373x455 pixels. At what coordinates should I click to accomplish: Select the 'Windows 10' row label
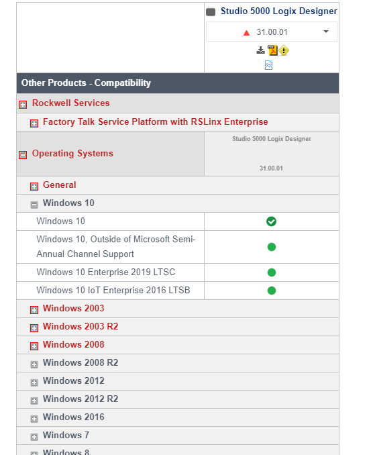point(60,221)
